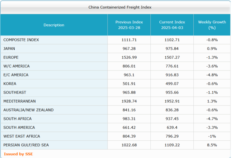Select the KOREA description cell
The width and height of the screenshot is (232, 158).
pyautogui.click(x=10, y=84)
